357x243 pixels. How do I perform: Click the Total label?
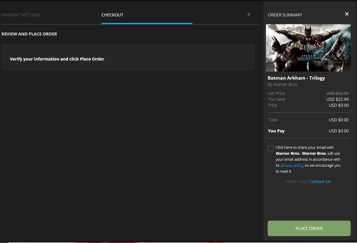pos(272,120)
